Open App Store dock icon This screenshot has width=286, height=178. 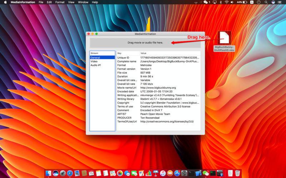tap(177, 173)
